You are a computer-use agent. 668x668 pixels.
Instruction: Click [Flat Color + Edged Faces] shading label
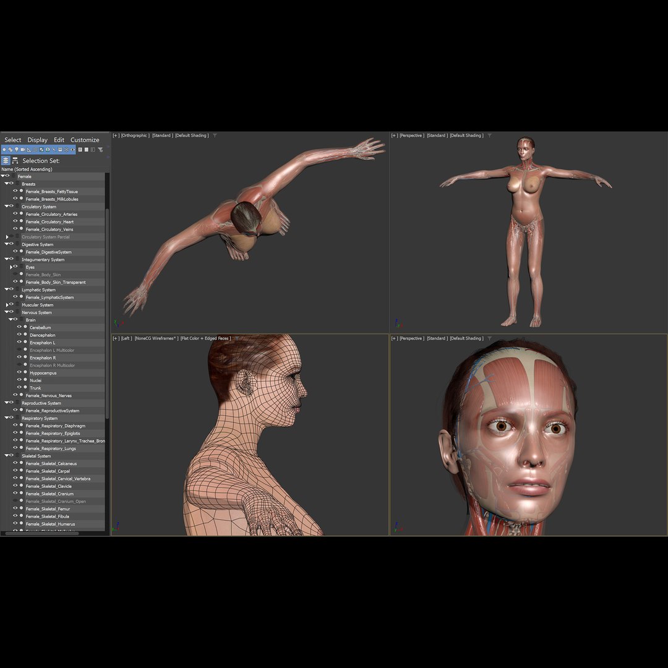click(x=206, y=338)
